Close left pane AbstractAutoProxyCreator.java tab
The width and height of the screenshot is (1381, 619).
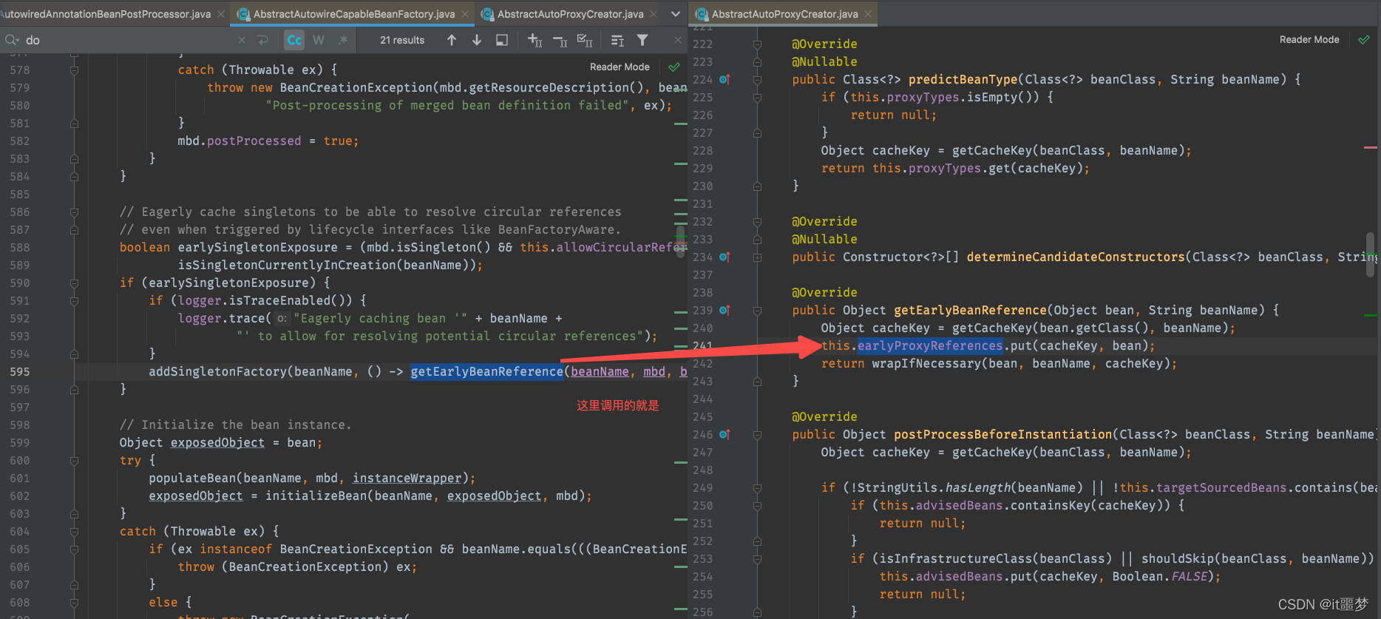pyautogui.click(x=654, y=14)
